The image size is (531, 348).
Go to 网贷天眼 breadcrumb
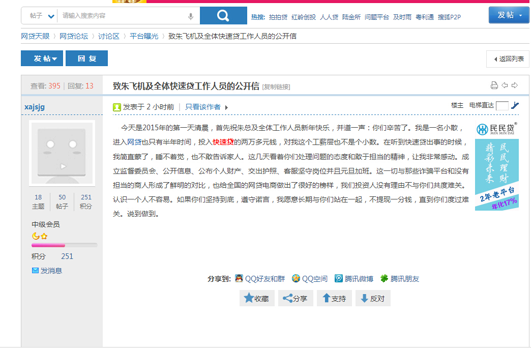tap(35, 36)
